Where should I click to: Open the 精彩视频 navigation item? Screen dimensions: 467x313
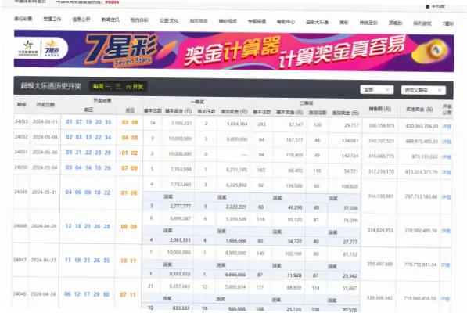(x=228, y=21)
